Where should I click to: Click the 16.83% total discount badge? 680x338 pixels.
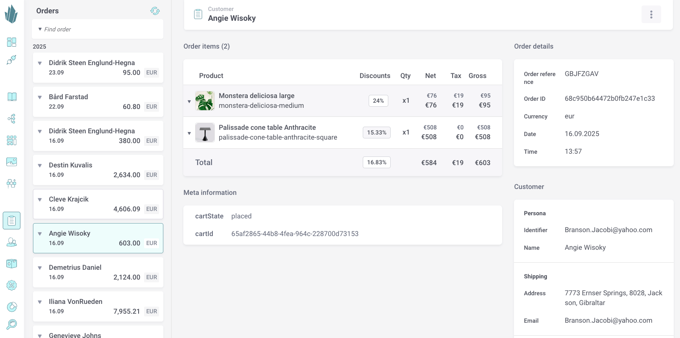tap(377, 162)
